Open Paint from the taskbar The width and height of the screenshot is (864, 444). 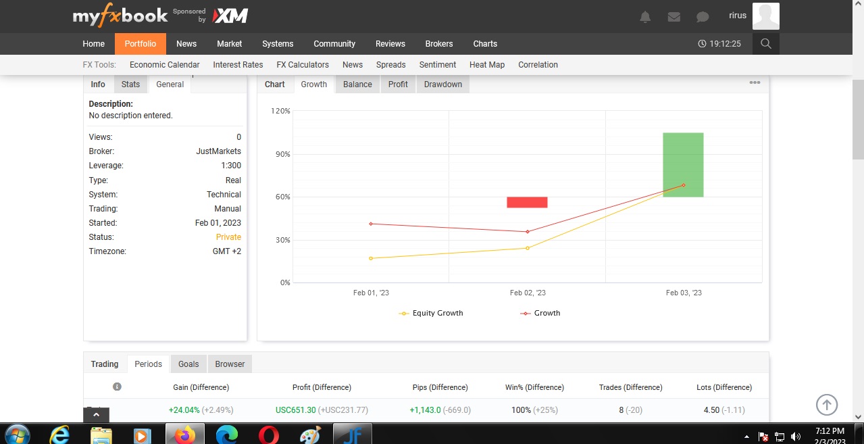point(310,435)
